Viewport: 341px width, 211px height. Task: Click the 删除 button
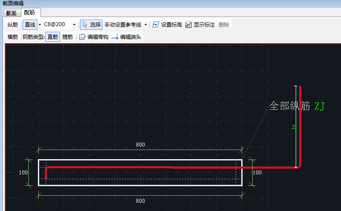tap(224, 24)
